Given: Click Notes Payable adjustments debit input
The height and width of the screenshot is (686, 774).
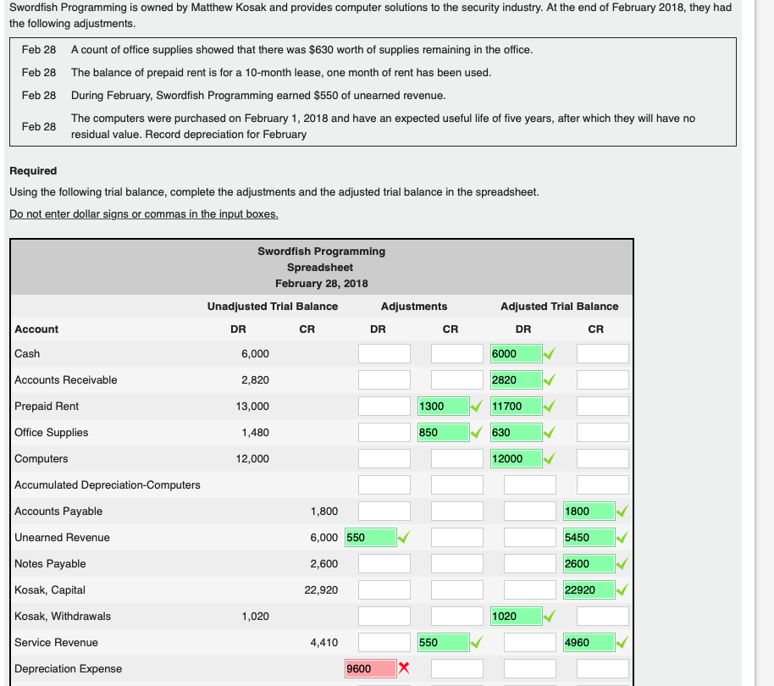Looking at the screenshot, I should pyautogui.click(x=384, y=563).
